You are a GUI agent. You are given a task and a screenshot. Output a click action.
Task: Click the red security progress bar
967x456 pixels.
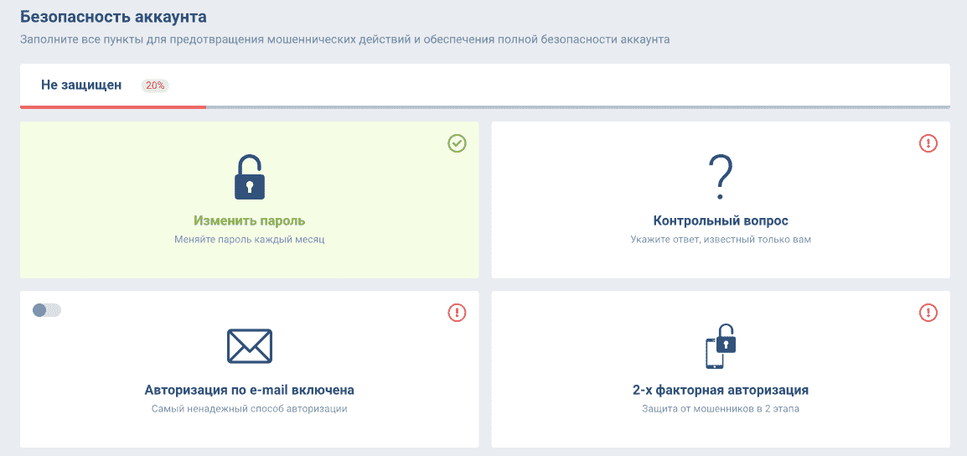click(x=113, y=106)
